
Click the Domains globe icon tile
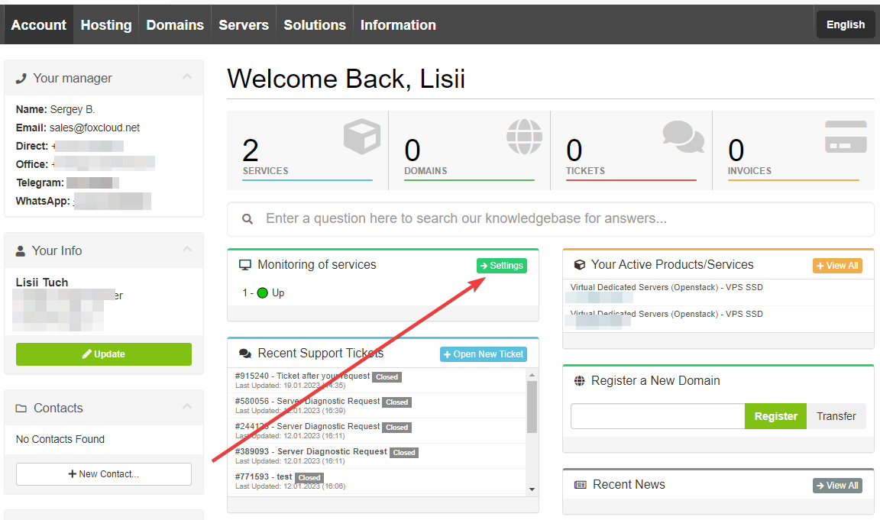(x=523, y=137)
